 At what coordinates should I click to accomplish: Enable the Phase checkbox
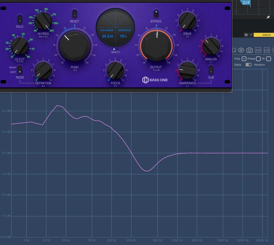point(258,59)
